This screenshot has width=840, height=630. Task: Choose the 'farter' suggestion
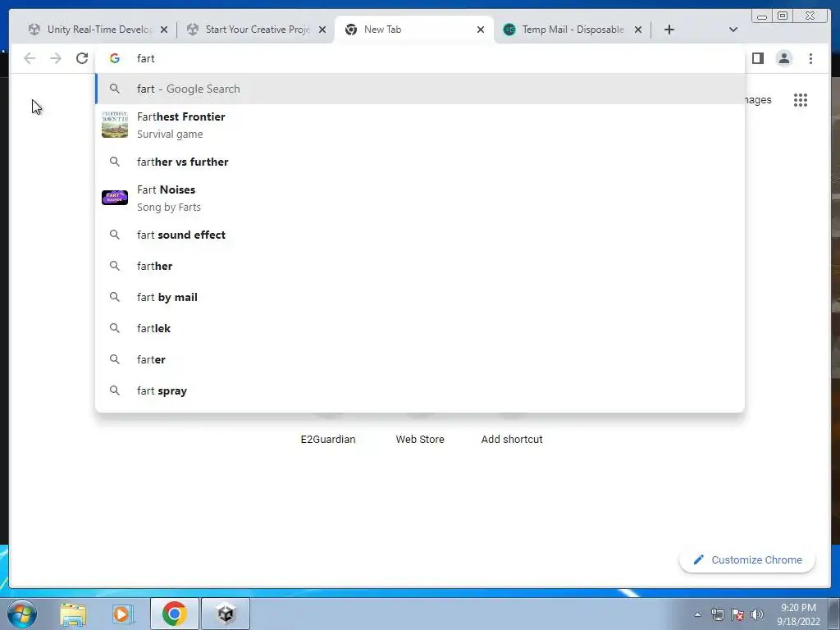(420, 359)
